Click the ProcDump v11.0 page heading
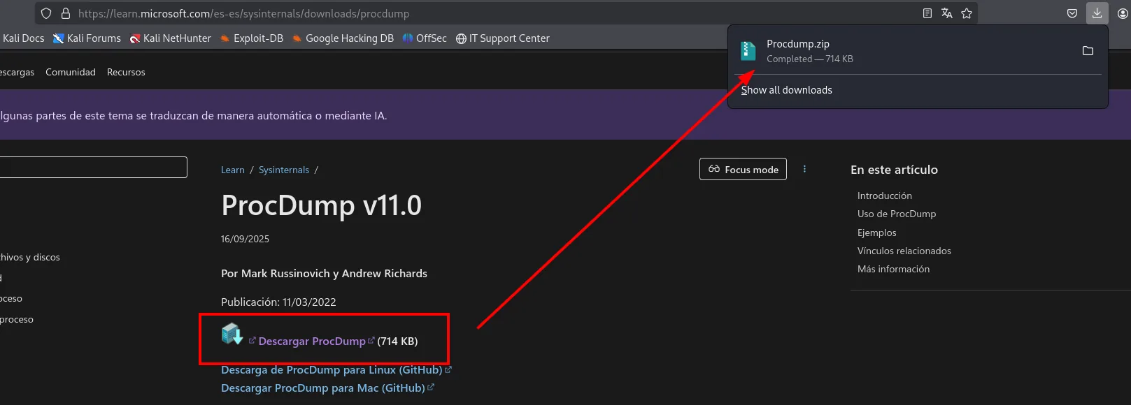 click(322, 205)
